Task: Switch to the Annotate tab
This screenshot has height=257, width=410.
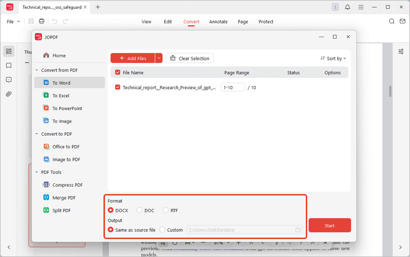Action: [218, 22]
